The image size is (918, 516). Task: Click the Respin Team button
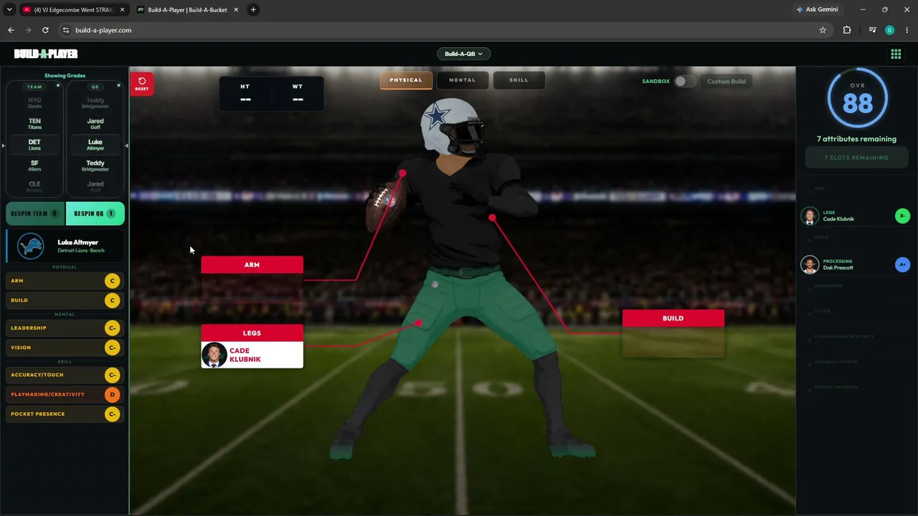pos(35,214)
